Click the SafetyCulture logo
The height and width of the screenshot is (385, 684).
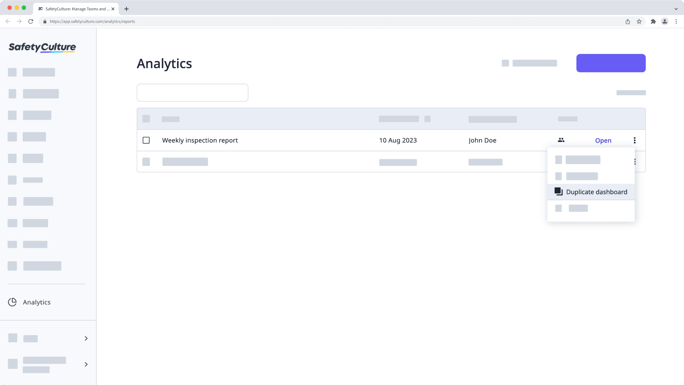[x=42, y=47]
